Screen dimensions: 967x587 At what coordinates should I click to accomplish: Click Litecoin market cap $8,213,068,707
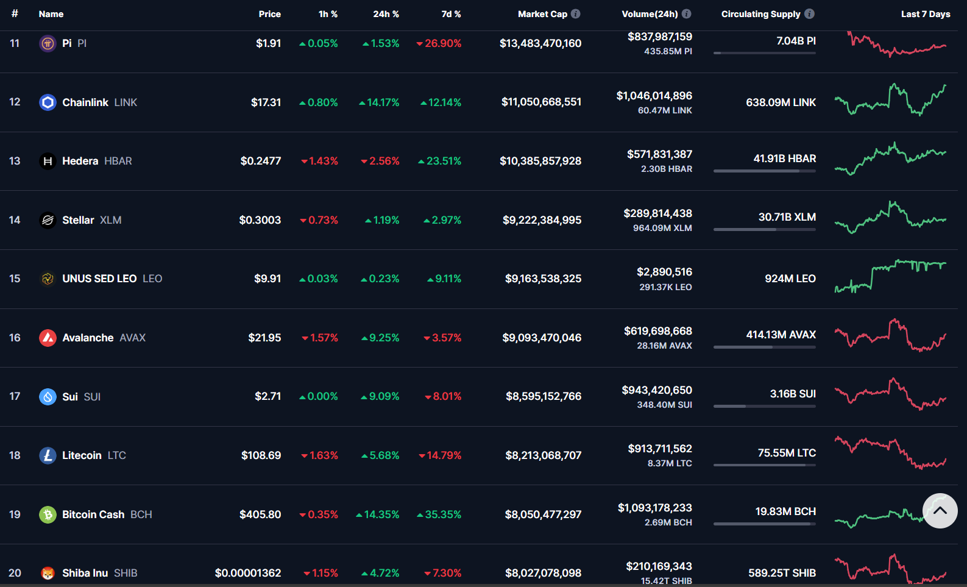point(544,455)
